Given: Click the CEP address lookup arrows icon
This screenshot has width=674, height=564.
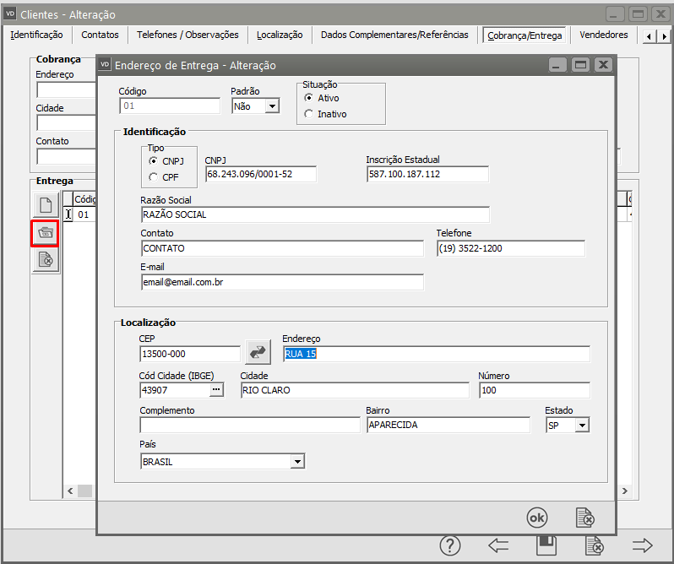Looking at the screenshot, I should coord(257,353).
